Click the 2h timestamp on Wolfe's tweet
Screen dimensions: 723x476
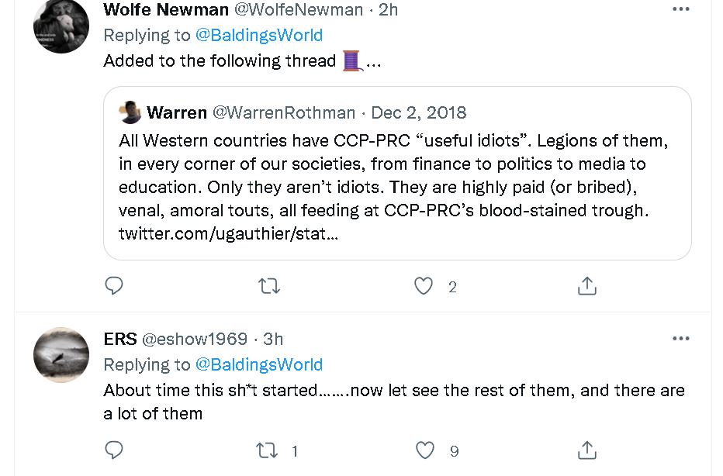pyautogui.click(x=388, y=9)
